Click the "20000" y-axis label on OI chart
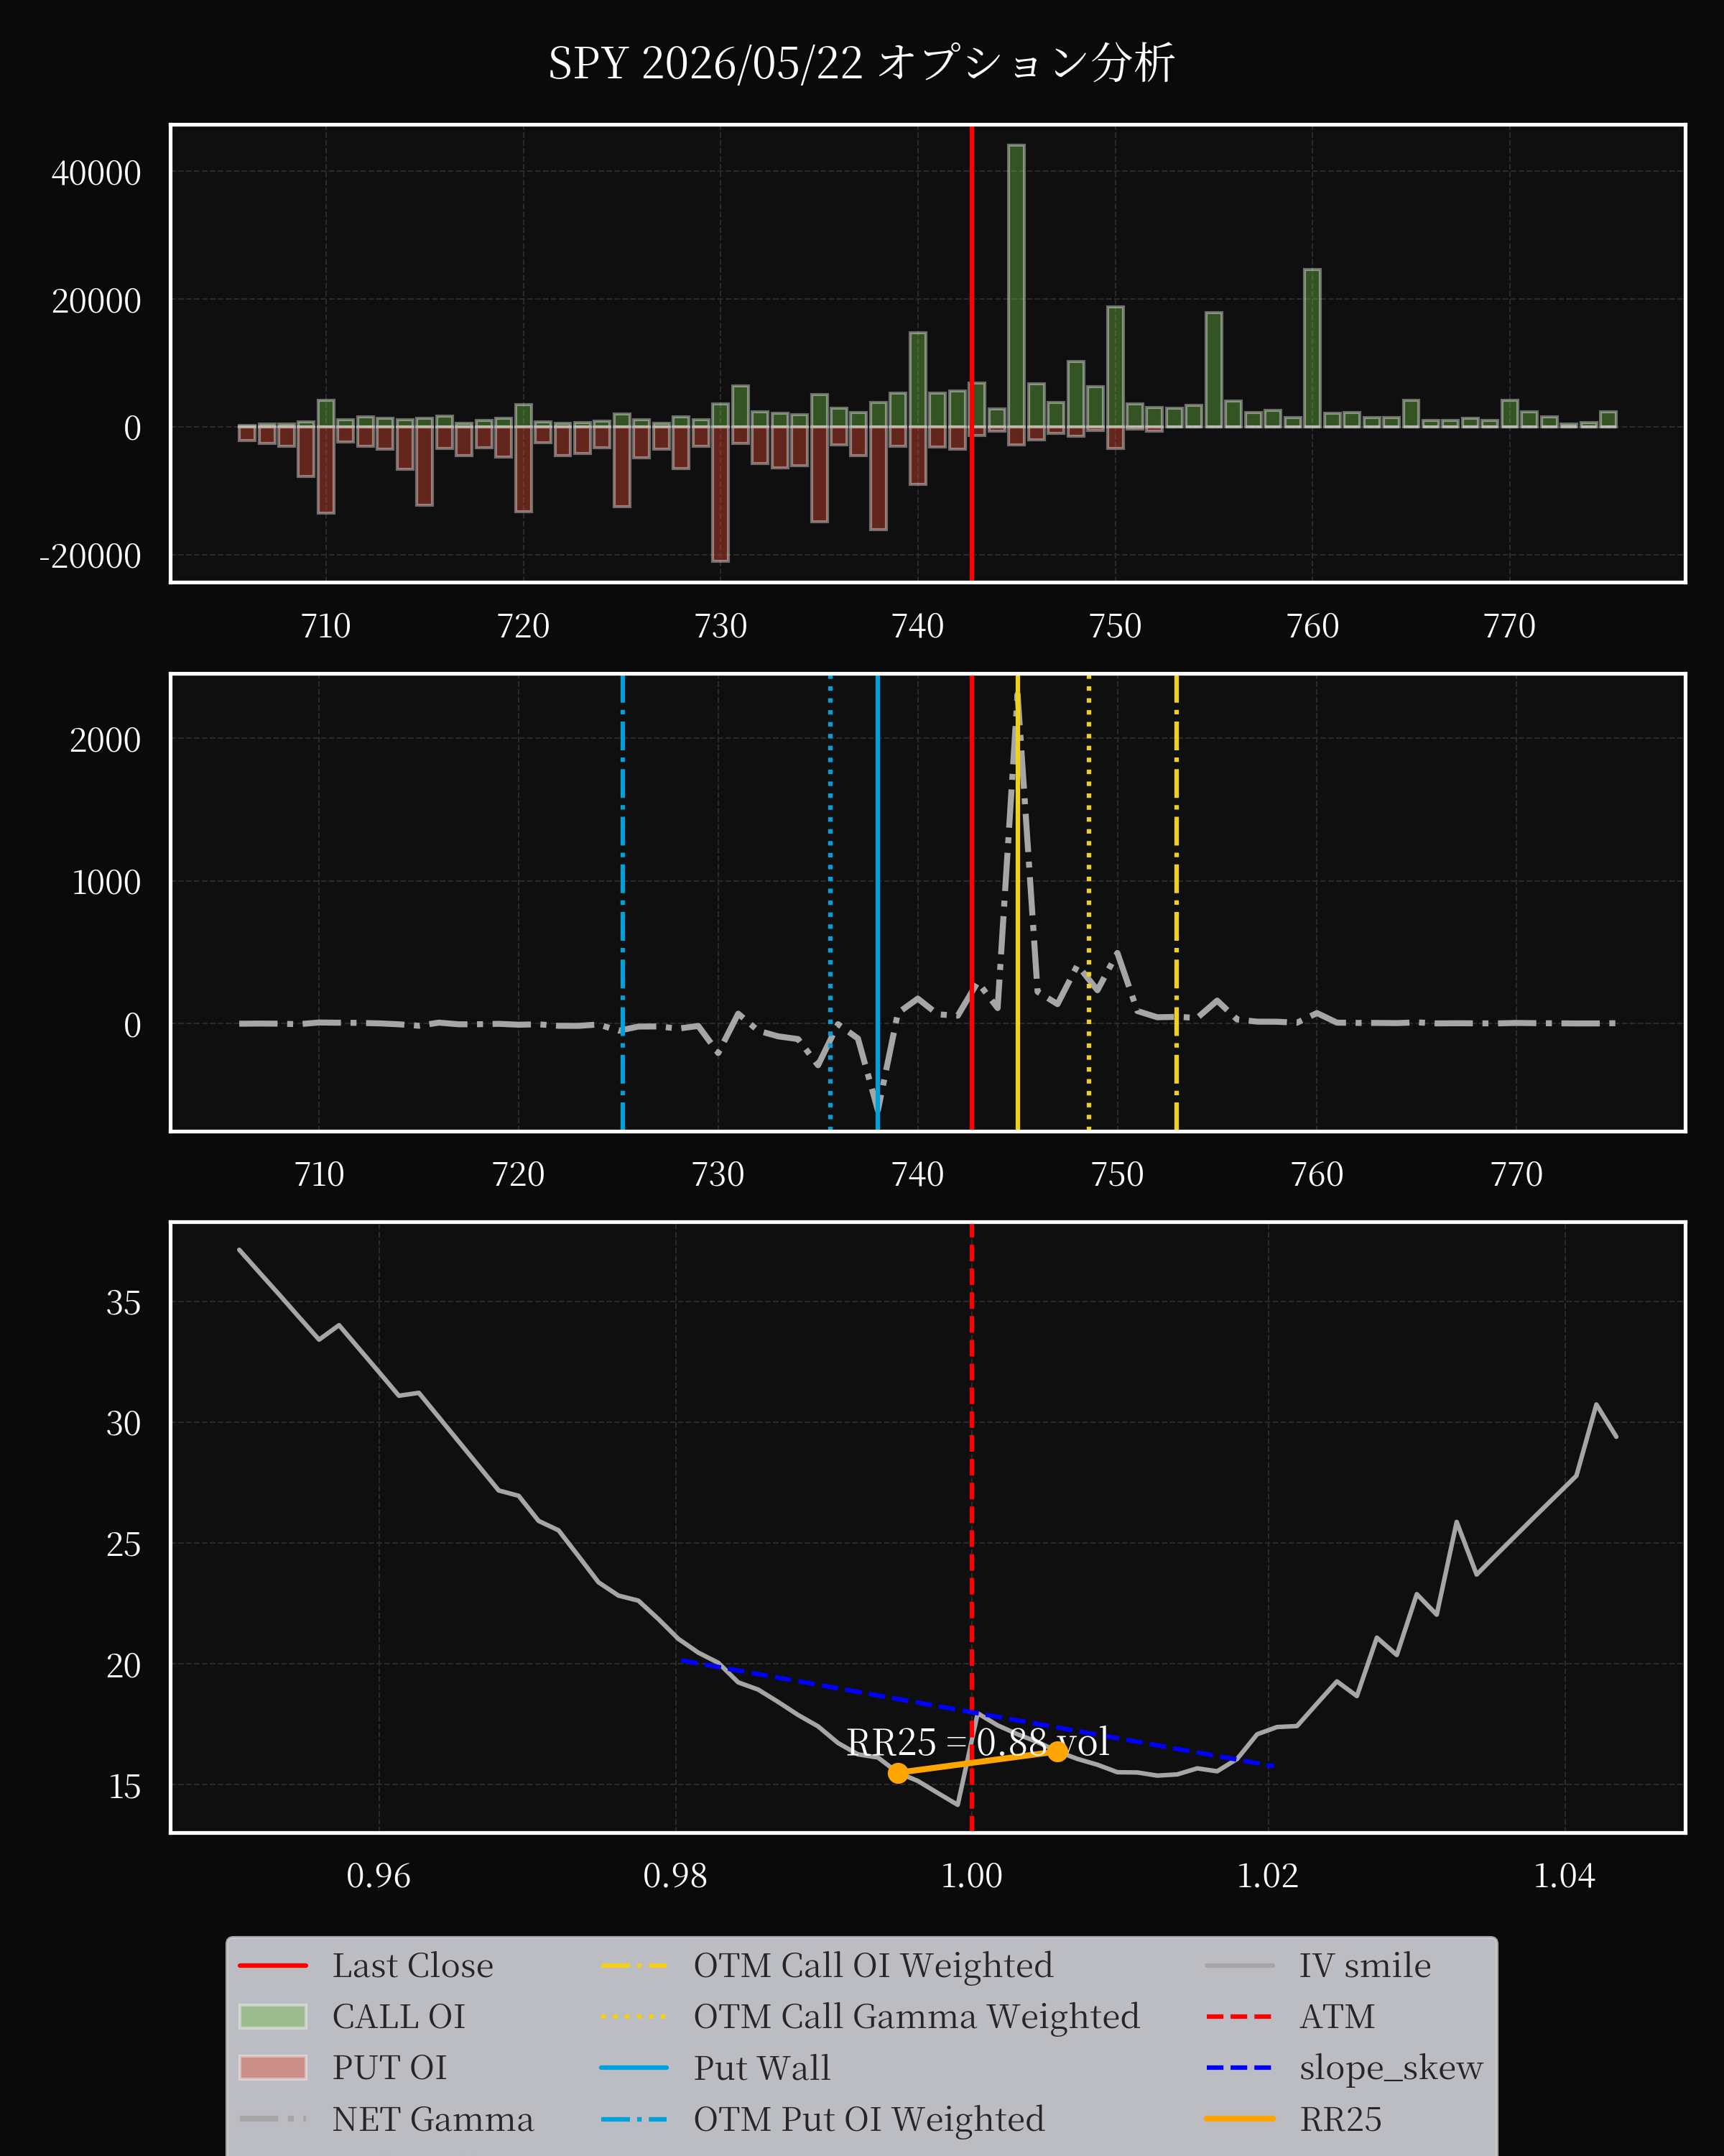This screenshot has width=1724, height=2156. pyautogui.click(x=96, y=301)
